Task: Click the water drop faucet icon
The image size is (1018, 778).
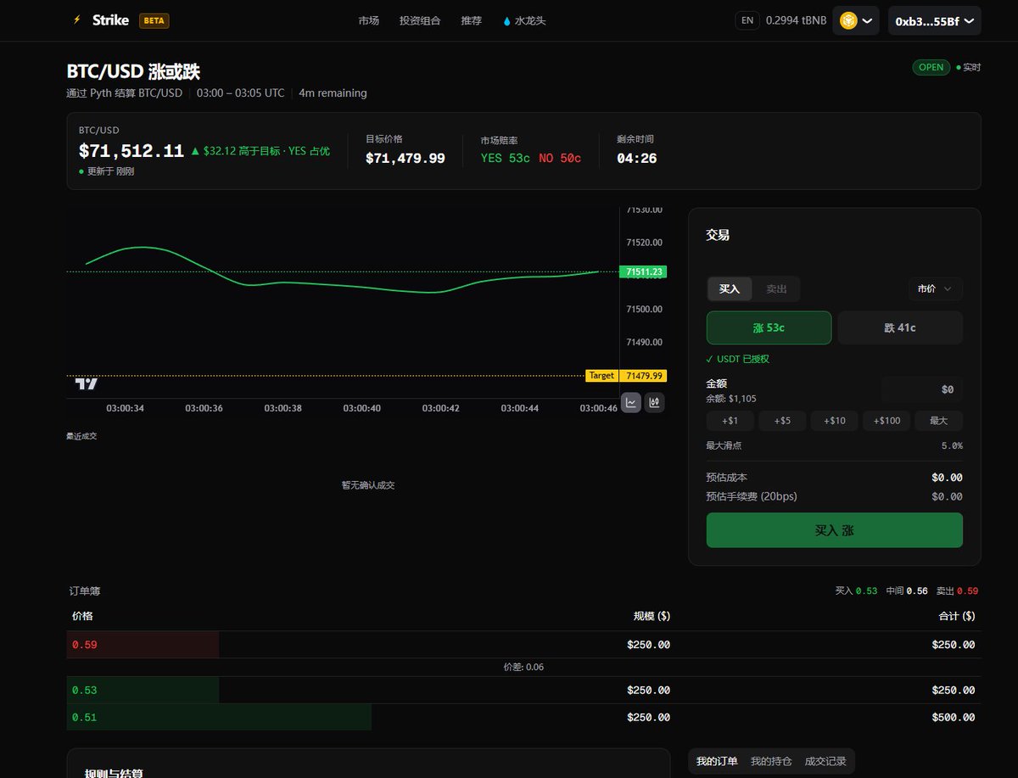Action: 507,20
